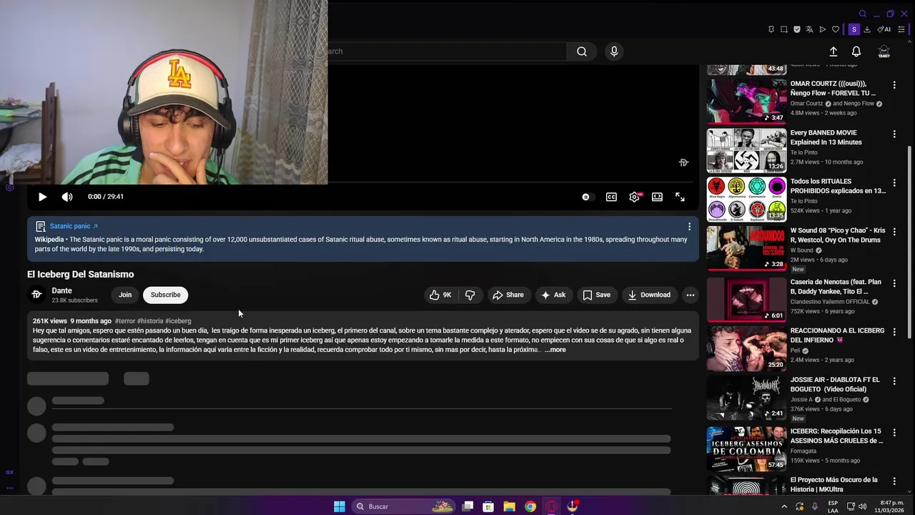Open the browser snapshot capture tool

[784, 29]
